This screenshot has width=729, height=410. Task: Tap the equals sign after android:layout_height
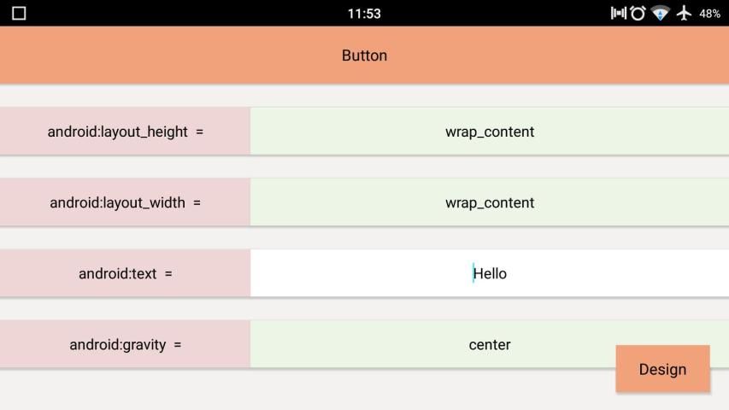(199, 132)
